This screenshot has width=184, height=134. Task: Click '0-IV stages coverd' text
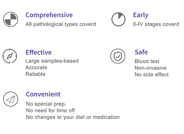(x=156, y=24)
